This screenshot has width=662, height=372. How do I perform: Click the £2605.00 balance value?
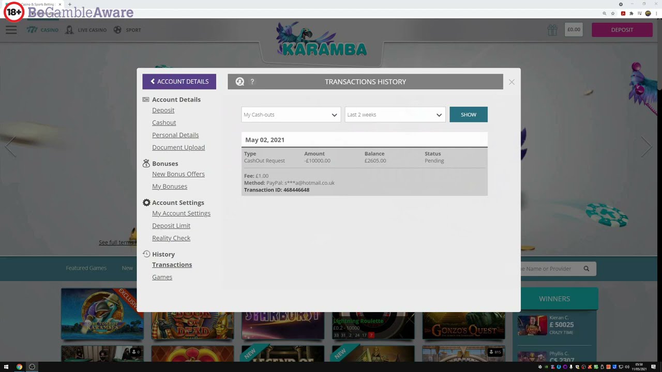[375, 161]
